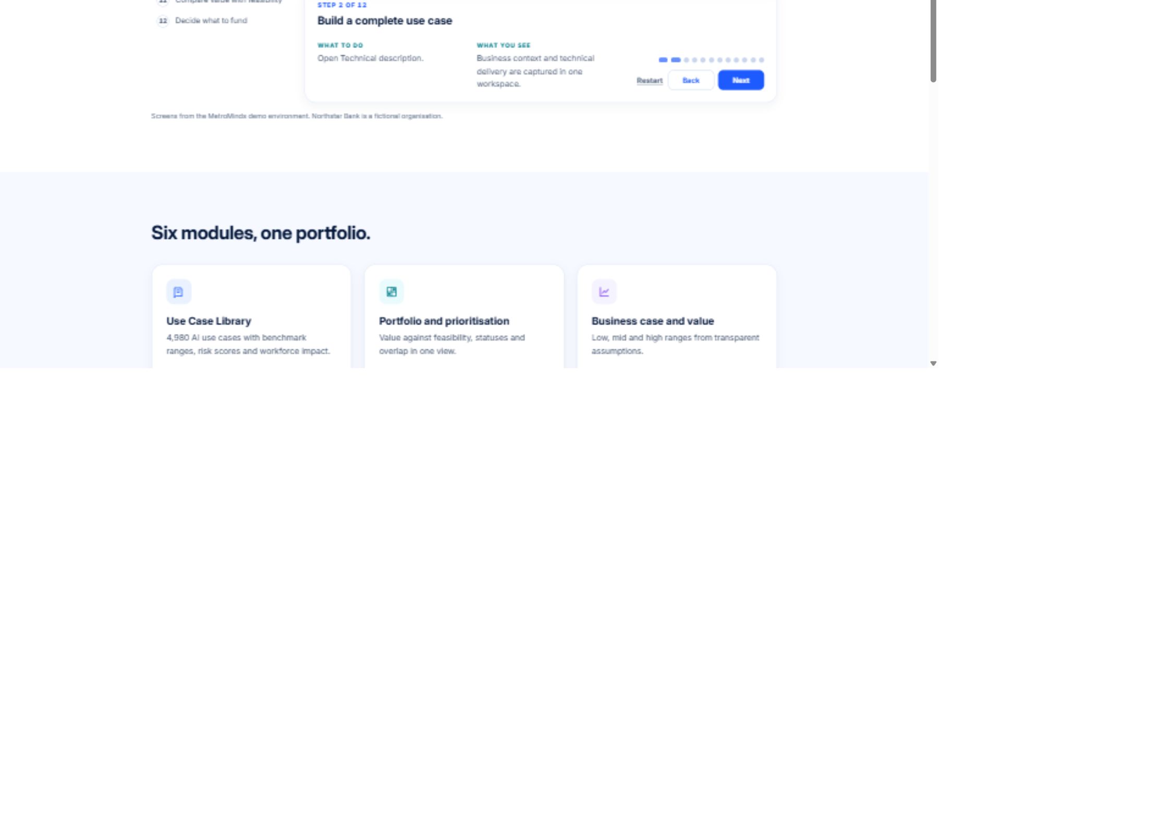Click the 'WHAT YOU SEE' label
This screenshot has width=1160, height=815.
pos(504,45)
